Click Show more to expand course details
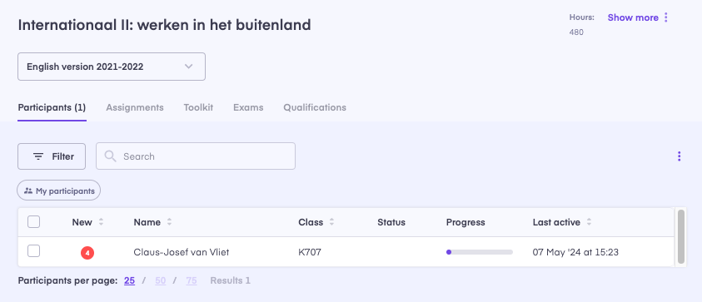Image resolution: width=702 pixels, height=302 pixels. [x=633, y=17]
